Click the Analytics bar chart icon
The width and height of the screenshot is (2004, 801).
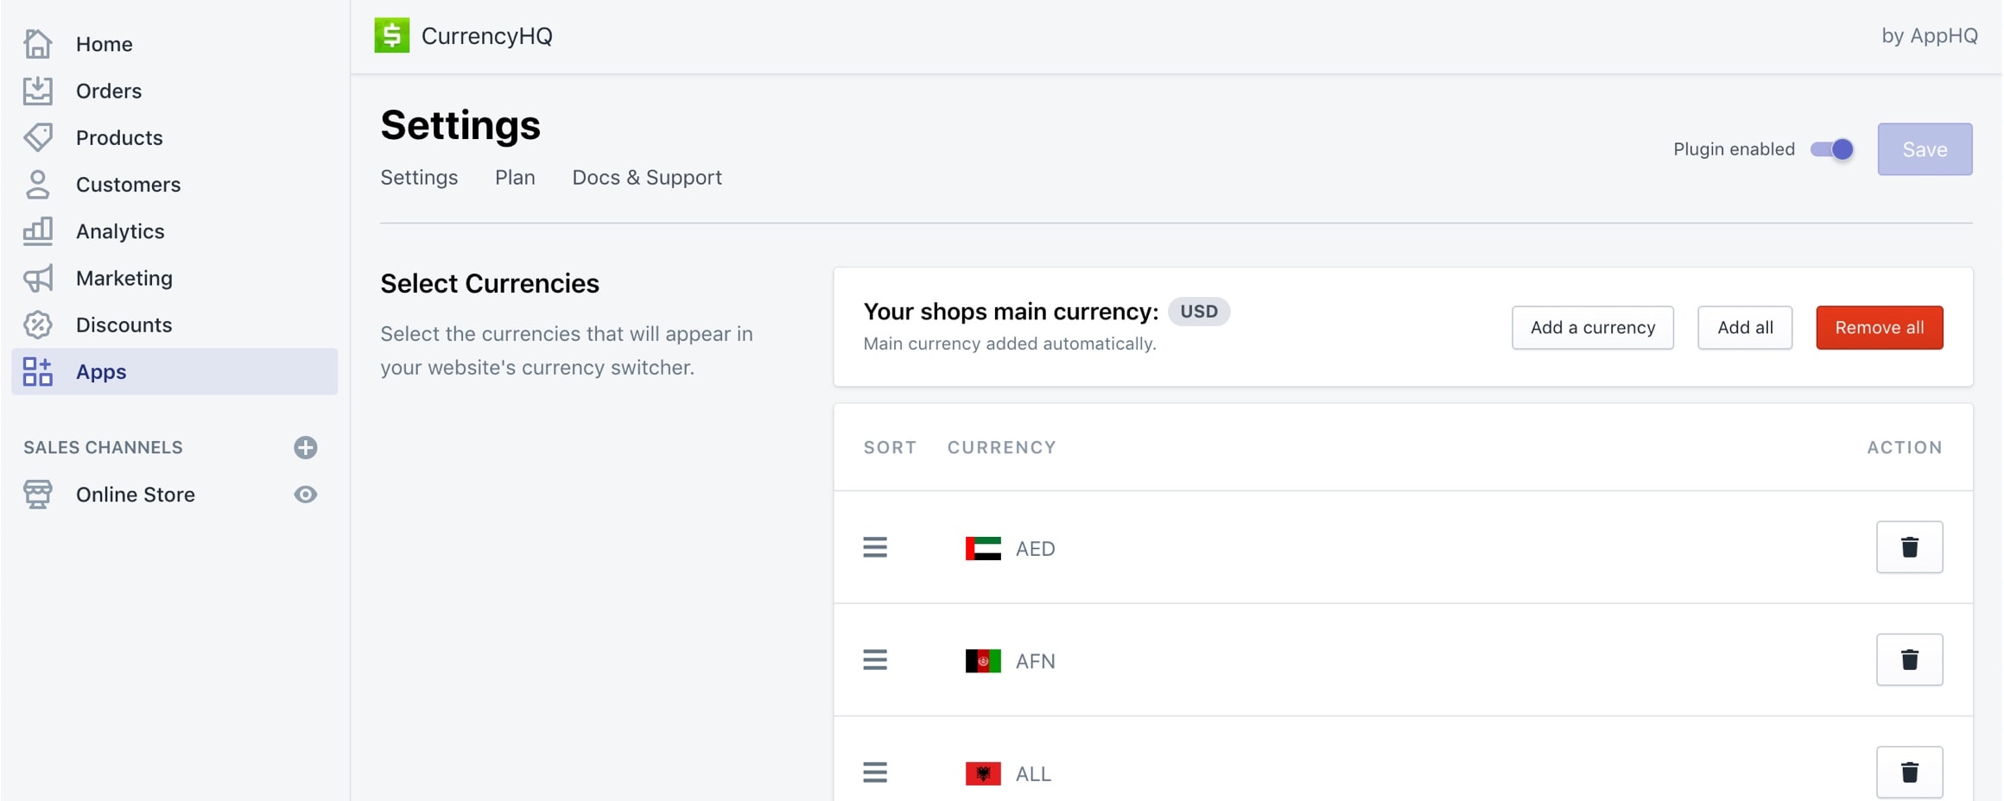(x=38, y=230)
